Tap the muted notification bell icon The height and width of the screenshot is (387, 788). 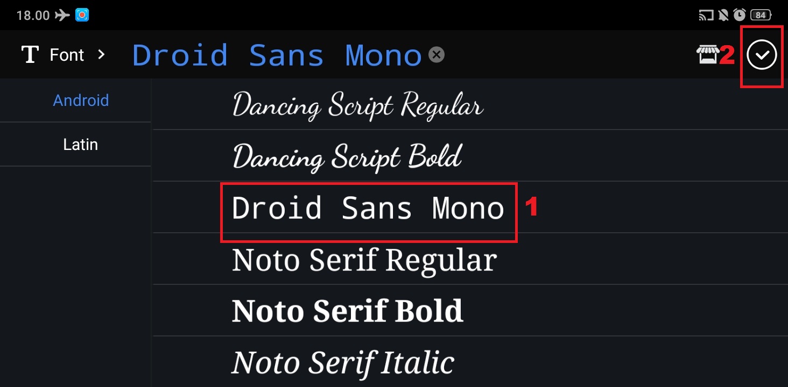click(x=723, y=15)
